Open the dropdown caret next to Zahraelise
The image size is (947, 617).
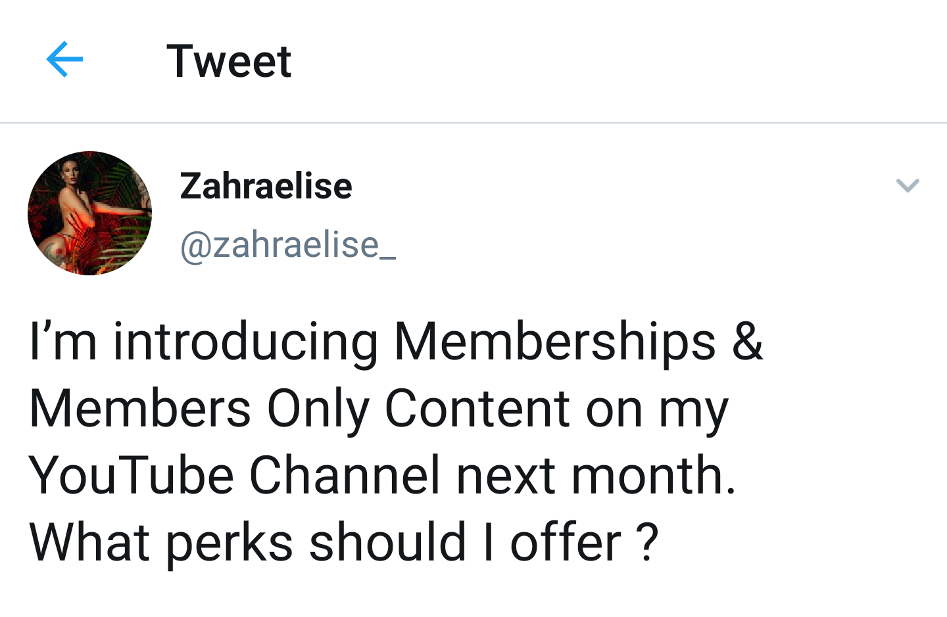(x=908, y=186)
